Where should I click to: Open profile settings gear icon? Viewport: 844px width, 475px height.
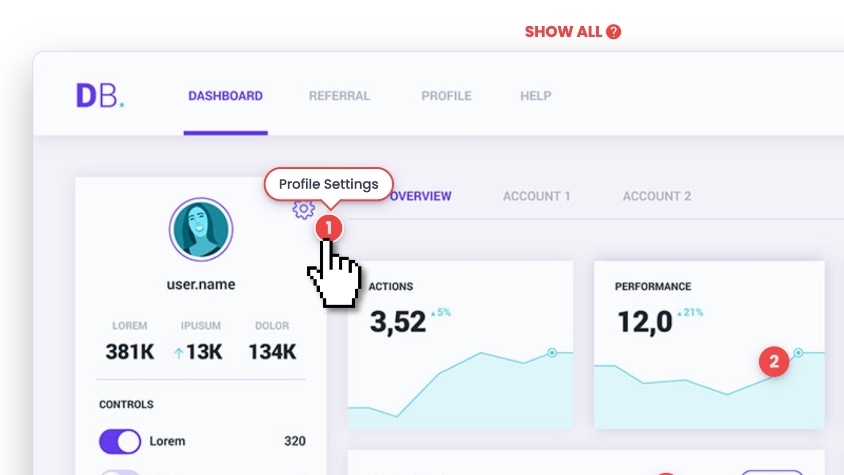[303, 209]
